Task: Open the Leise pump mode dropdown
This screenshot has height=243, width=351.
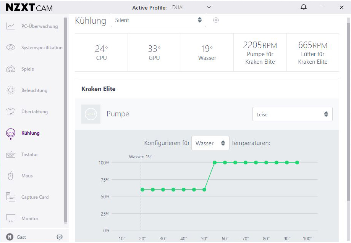Action: 292,114
